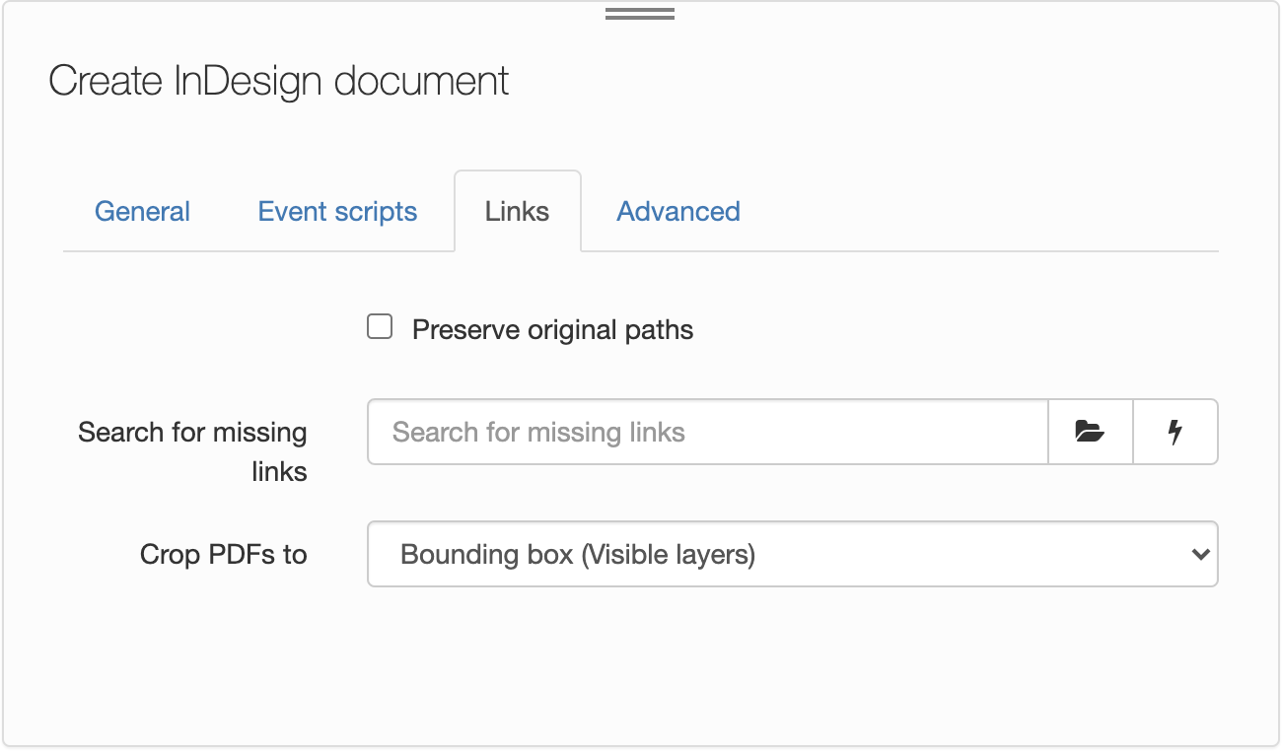Image resolution: width=1282 pixels, height=751 pixels.
Task: Click the Crop PDFs to label
Action: click(x=224, y=555)
